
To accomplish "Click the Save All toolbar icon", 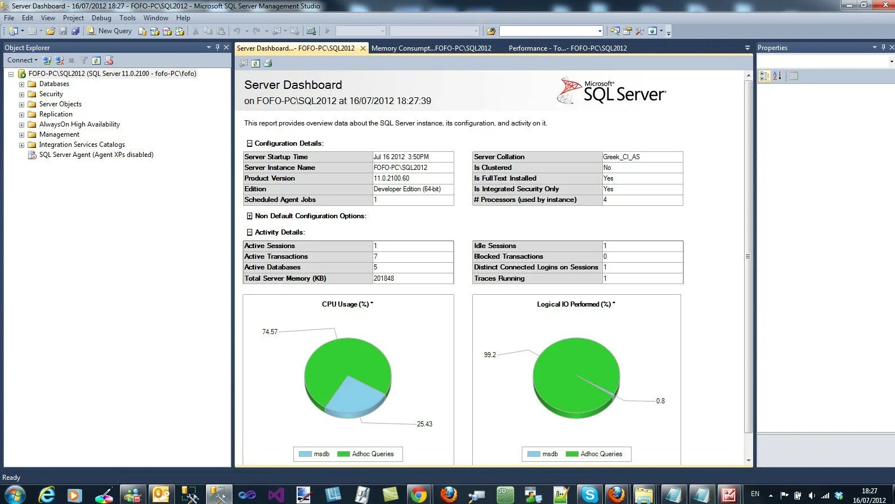I will [75, 31].
